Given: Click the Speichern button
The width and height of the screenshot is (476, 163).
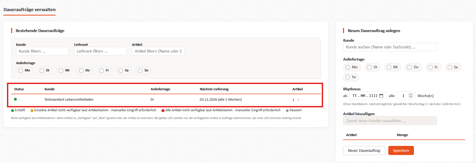Looking at the screenshot, I should 401,151.
